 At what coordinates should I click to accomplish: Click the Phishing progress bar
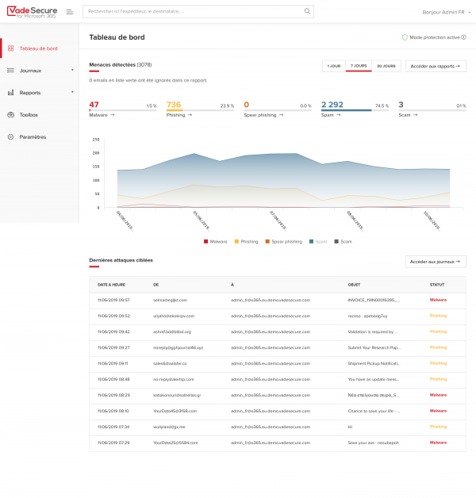click(x=200, y=110)
